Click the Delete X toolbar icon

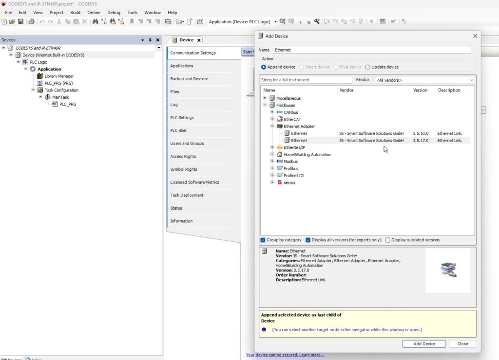click(85, 21)
